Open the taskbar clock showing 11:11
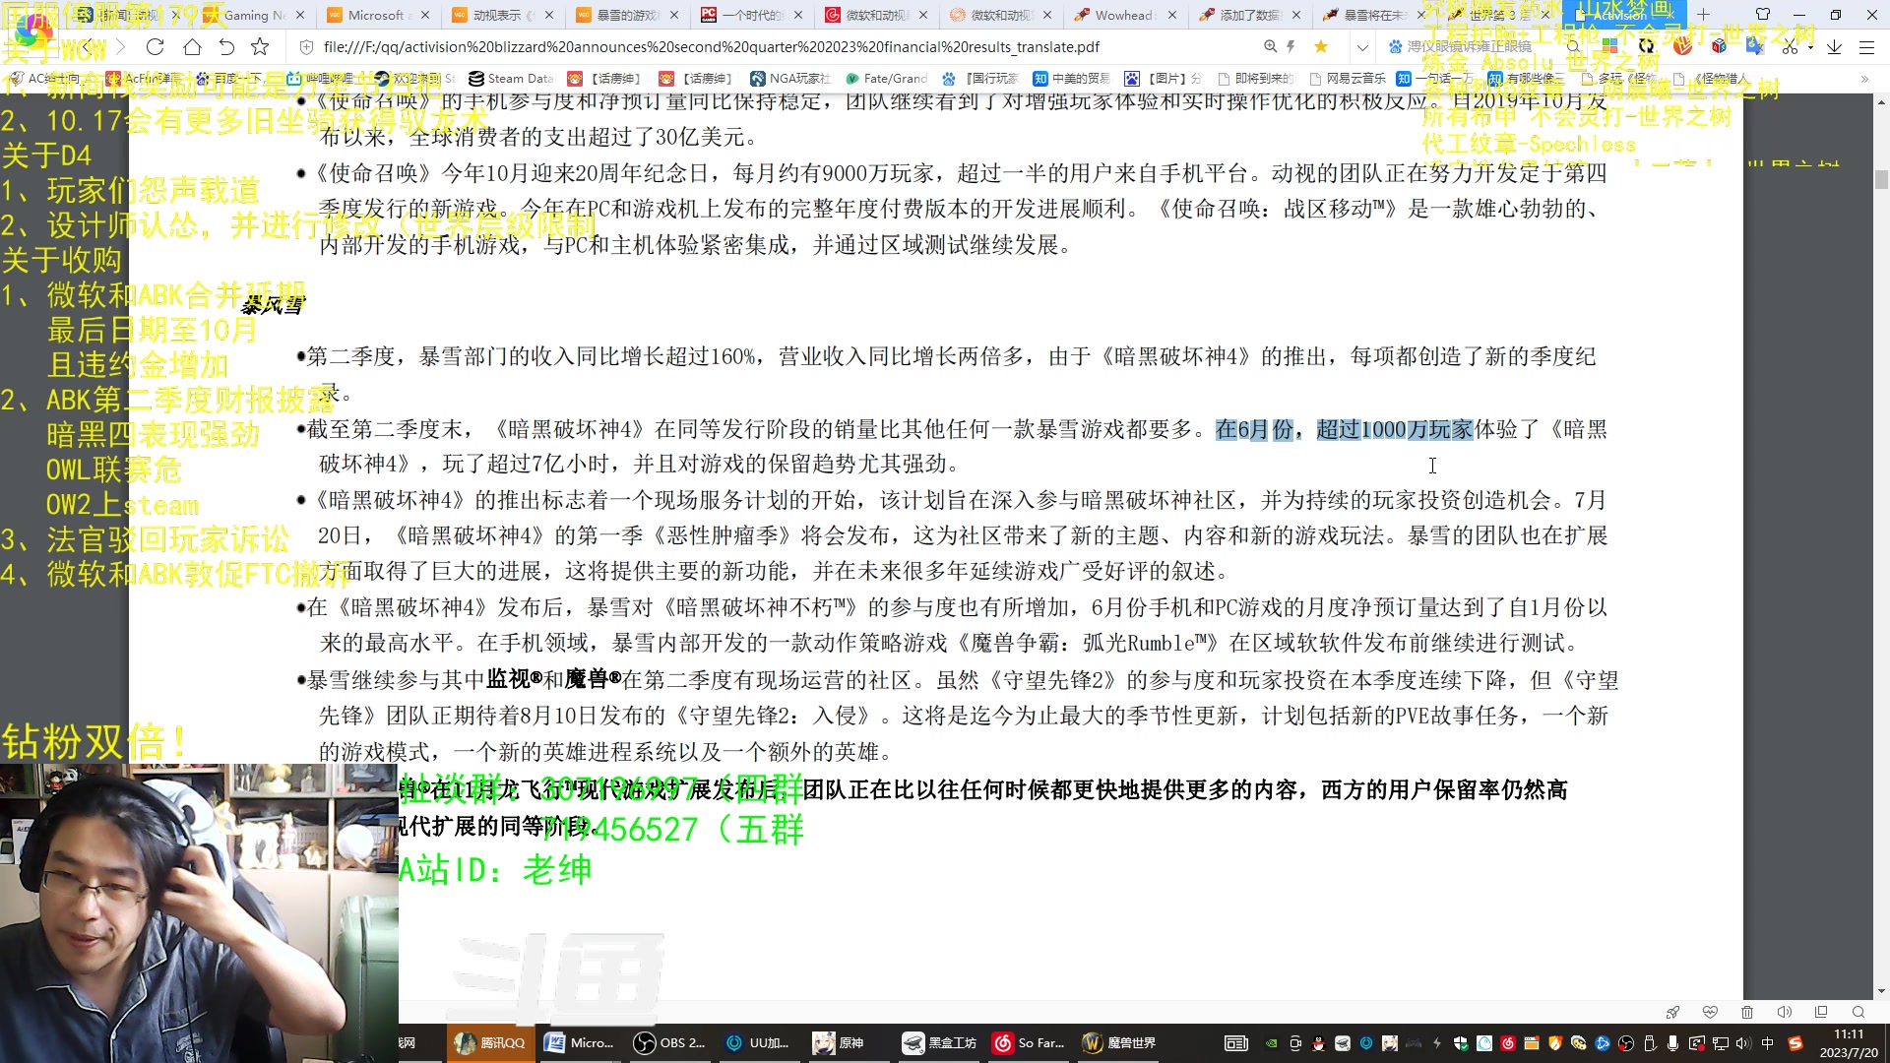This screenshot has width=1890, height=1063. click(1849, 1043)
